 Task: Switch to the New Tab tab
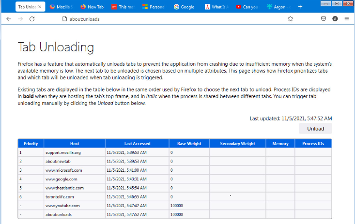tap(92, 7)
